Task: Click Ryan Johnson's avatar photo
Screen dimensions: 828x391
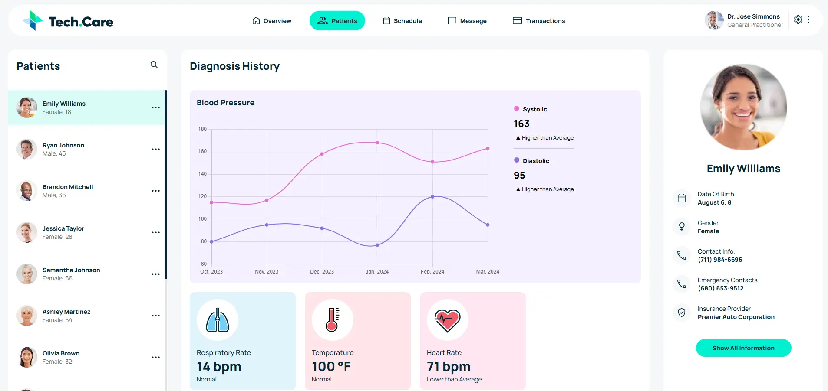Action: click(27, 149)
